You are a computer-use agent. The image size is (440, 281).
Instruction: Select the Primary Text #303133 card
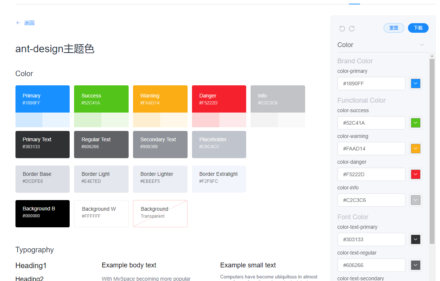42,145
